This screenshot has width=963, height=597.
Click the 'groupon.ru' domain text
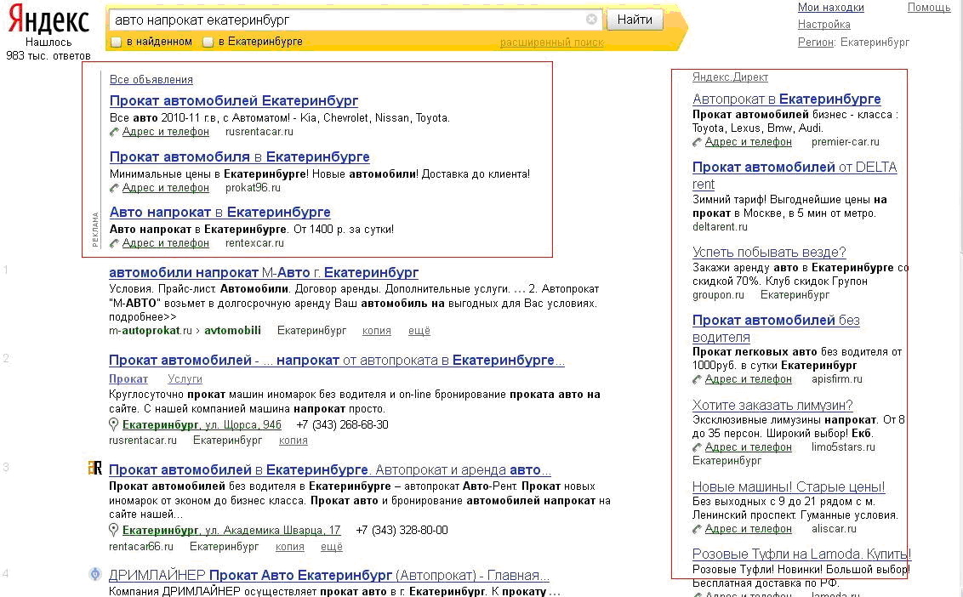[x=718, y=295]
